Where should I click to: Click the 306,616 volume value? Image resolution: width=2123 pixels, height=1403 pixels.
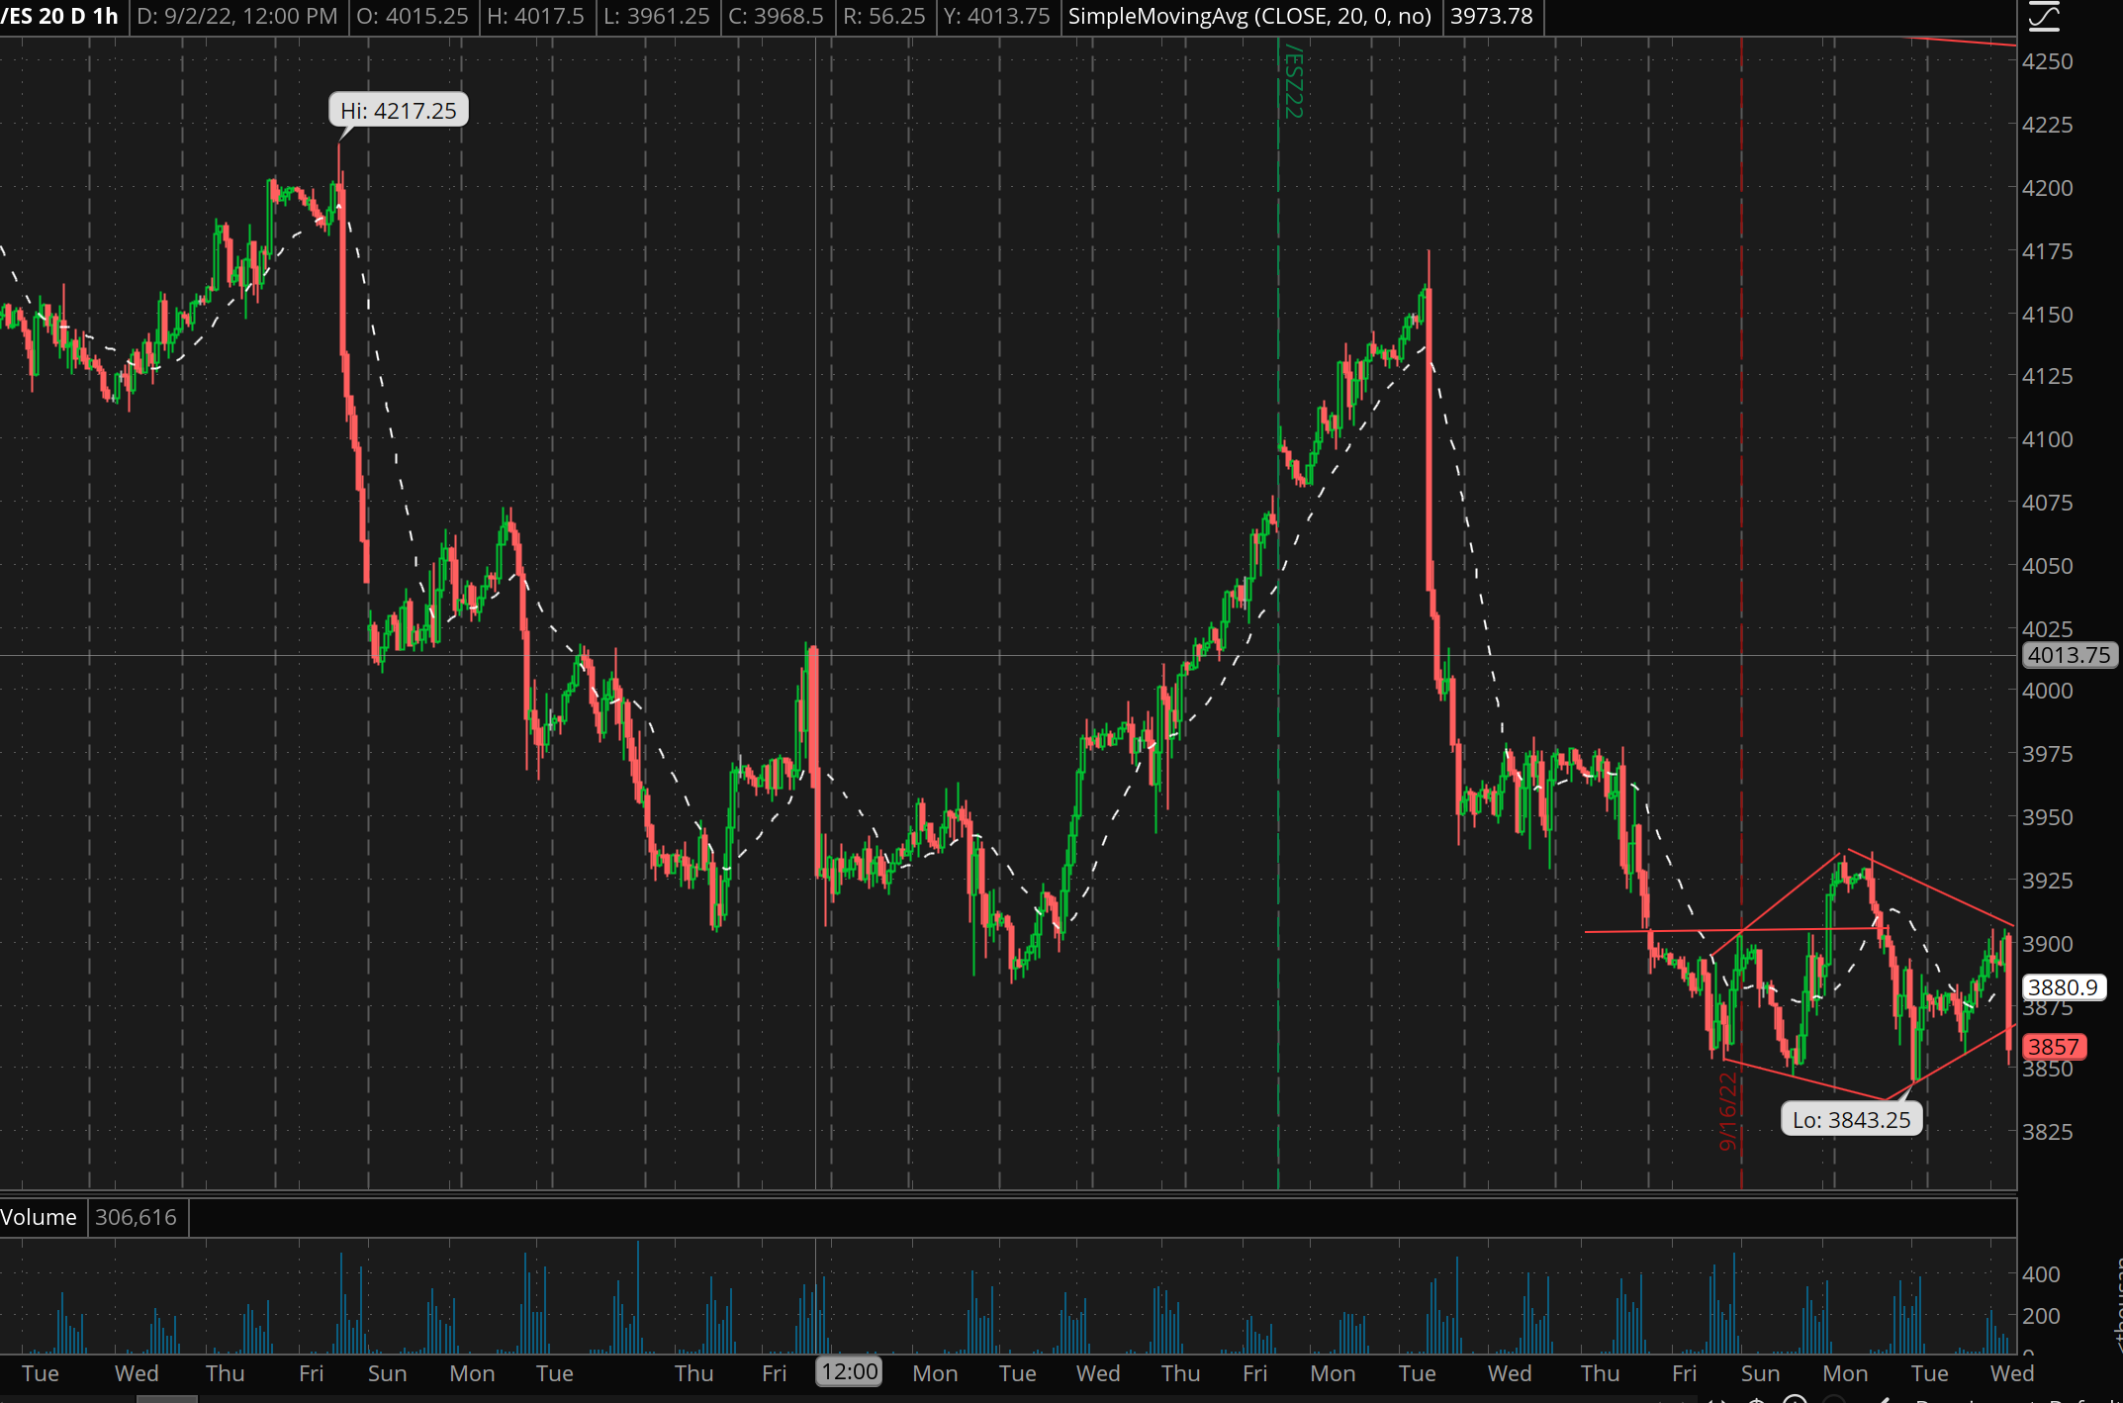(137, 1217)
